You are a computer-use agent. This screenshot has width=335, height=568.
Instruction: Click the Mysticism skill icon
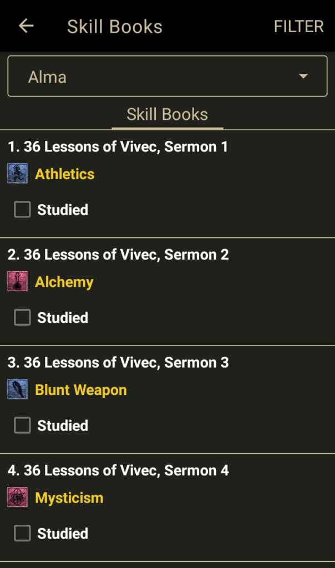coord(17,498)
